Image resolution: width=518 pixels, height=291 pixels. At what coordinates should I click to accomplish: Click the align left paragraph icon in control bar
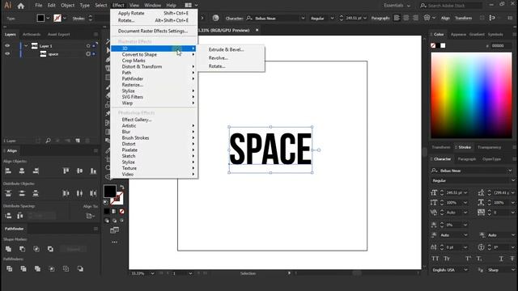(397, 18)
